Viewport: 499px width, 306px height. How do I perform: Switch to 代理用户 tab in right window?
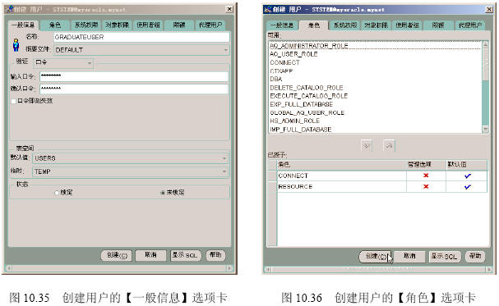pos(470,25)
